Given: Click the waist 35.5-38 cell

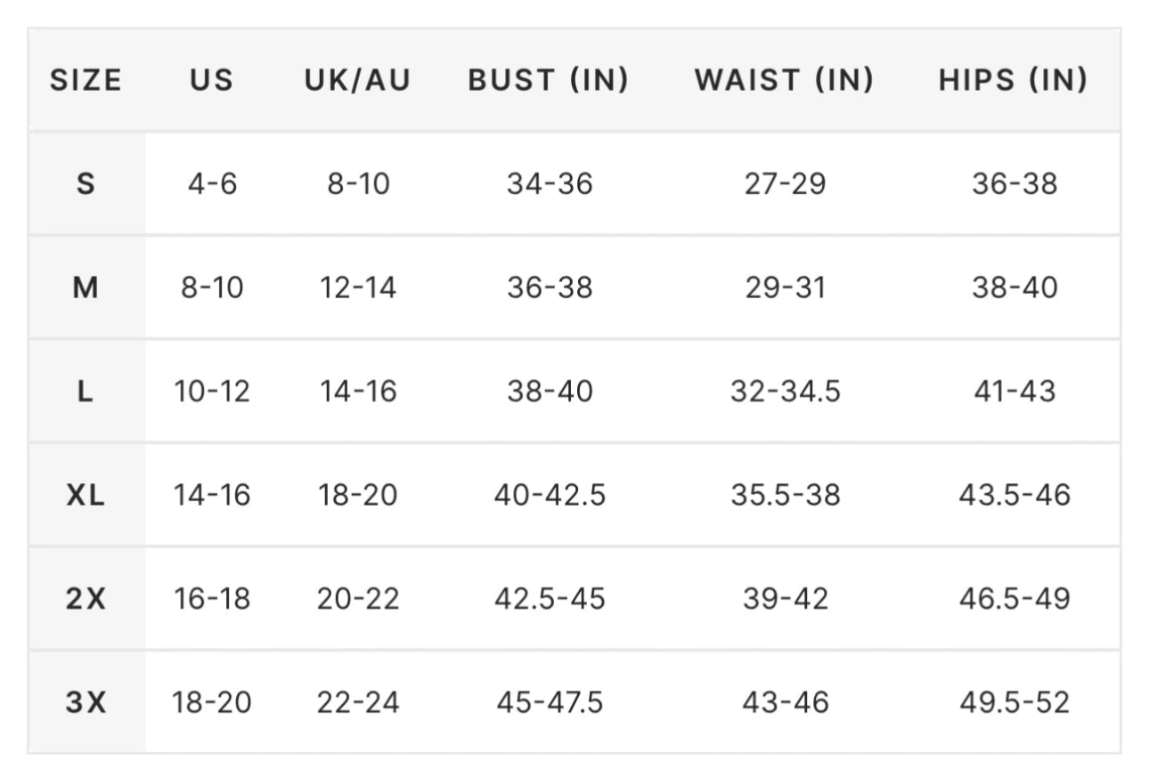Looking at the screenshot, I should tap(786, 495).
